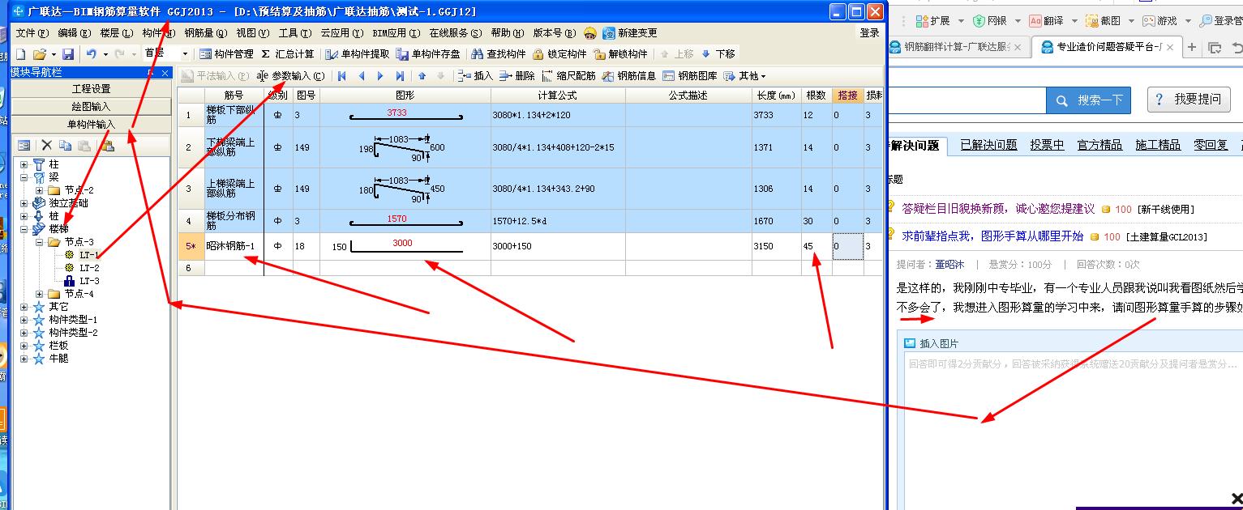This screenshot has height=510, width=1243.
Task: Open 文件(F) menu
Action: [32, 33]
